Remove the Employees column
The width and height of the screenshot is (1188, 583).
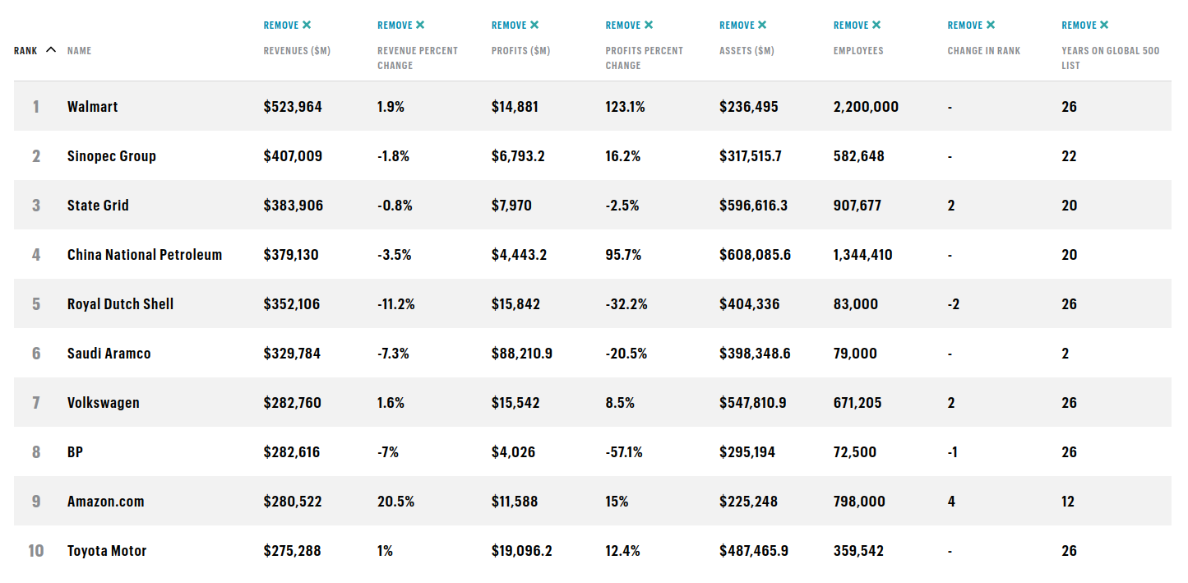(x=857, y=25)
